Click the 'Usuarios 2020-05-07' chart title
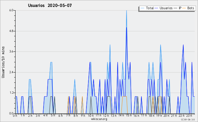 [x=50, y=5]
